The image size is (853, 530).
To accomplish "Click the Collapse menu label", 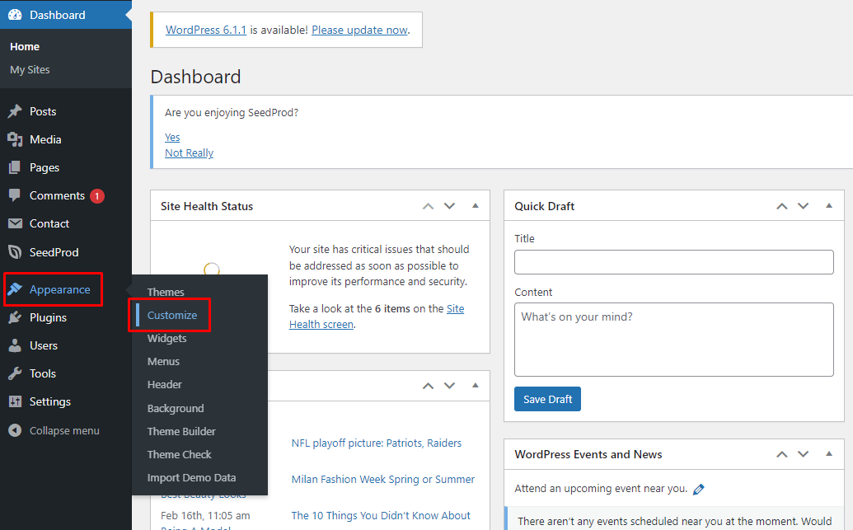I will click(x=64, y=430).
